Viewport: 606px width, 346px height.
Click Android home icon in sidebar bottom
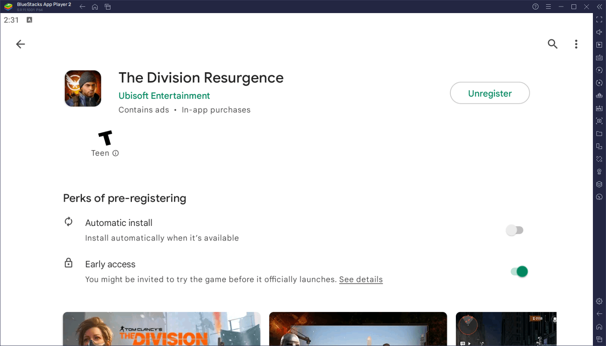[599, 327]
